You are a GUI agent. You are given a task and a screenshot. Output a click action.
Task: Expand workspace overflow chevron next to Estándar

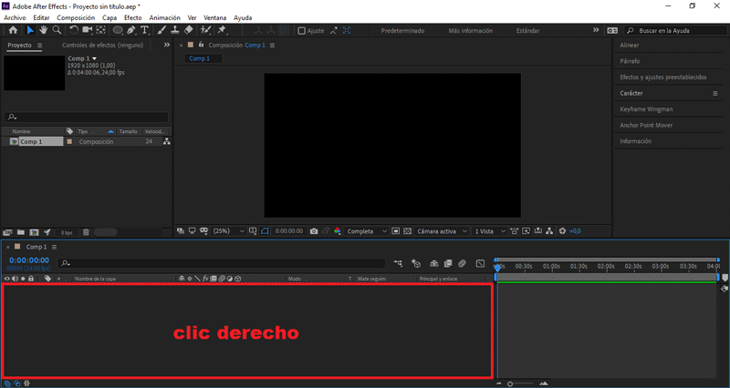(x=596, y=30)
